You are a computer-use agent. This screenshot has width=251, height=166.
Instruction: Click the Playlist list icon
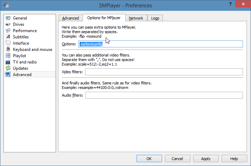[x=8, y=56]
